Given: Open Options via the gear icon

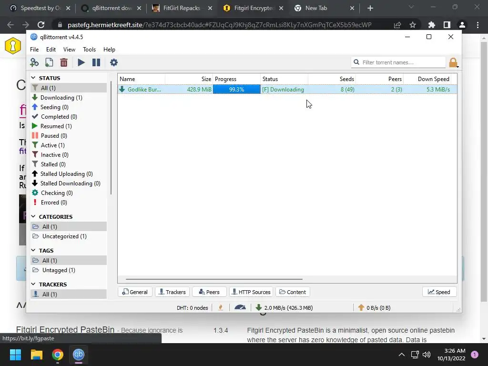Looking at the screenshot, I should click(114, 62).
